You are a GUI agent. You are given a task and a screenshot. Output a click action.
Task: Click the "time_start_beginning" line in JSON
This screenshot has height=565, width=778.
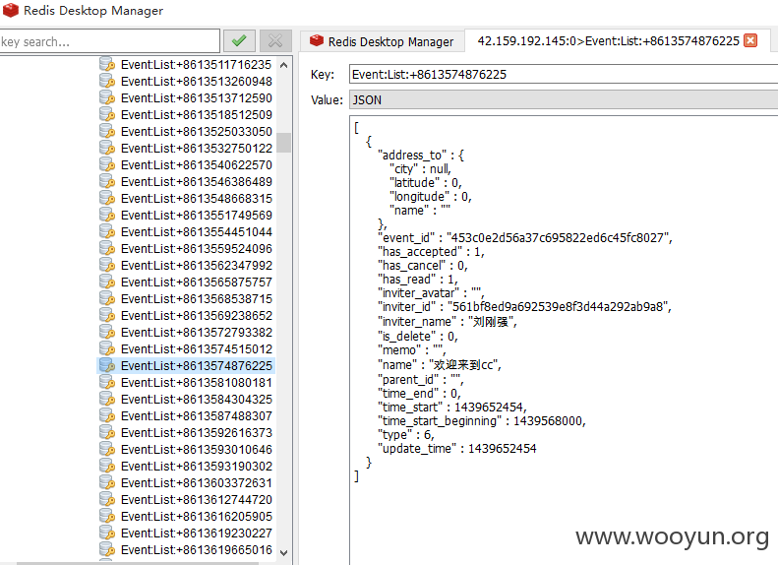pos(482,421)
